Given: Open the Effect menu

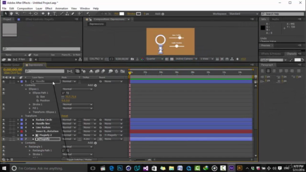Looking at the screenshot, I should [49, 9].
